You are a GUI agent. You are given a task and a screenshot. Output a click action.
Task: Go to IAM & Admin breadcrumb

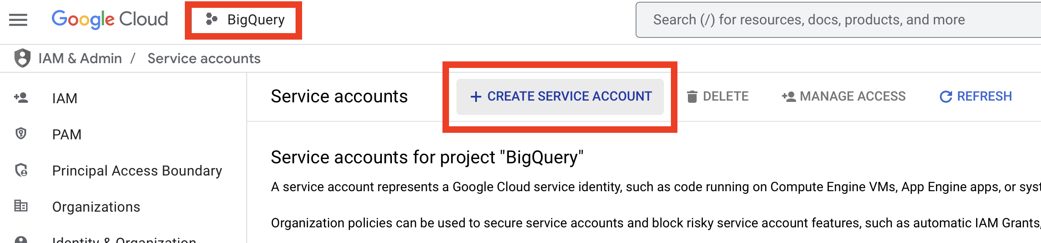(x=80, y=58)
